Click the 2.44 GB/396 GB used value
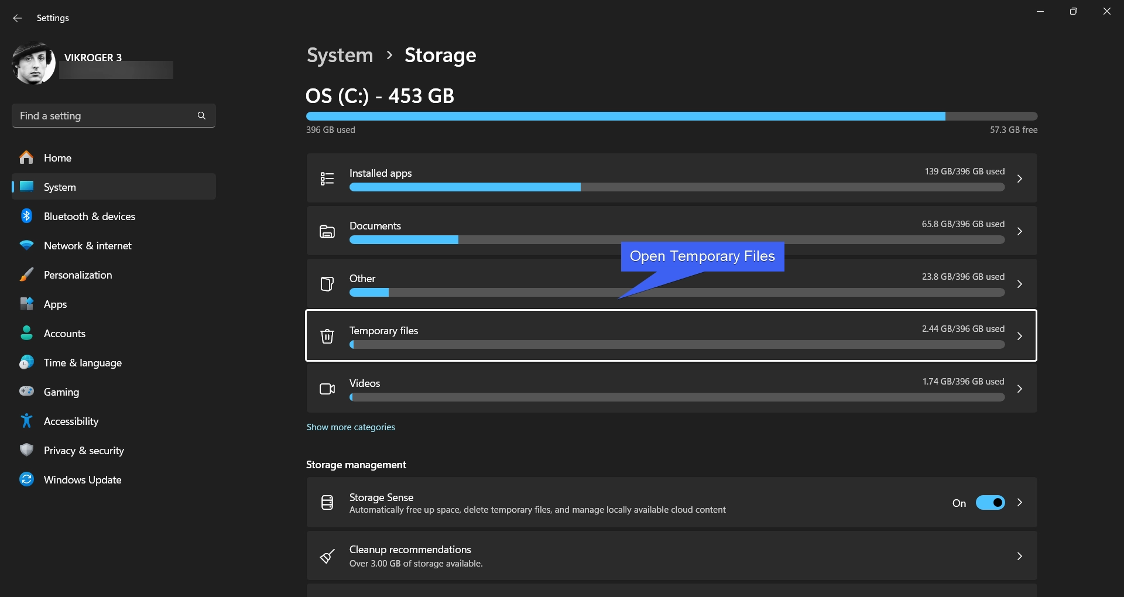The height and width of the screenshot is (597, 1124). 963,329
